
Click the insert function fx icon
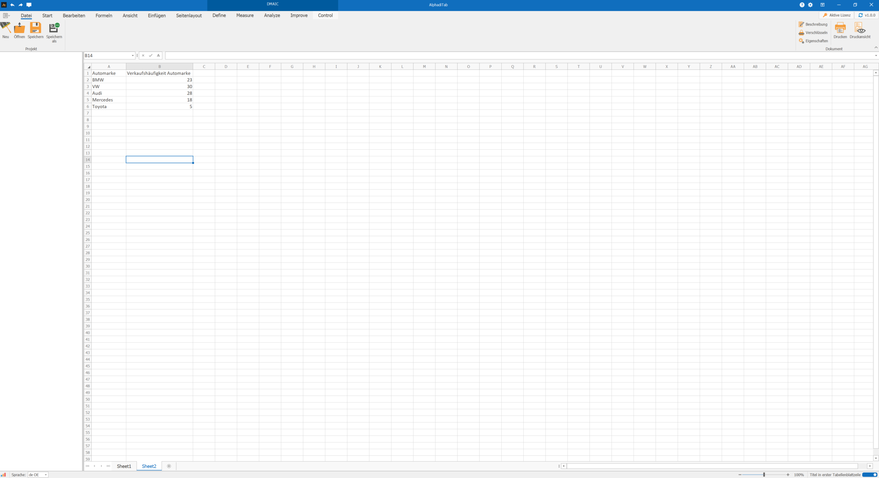pyautogui.click(x=158, y=56)
